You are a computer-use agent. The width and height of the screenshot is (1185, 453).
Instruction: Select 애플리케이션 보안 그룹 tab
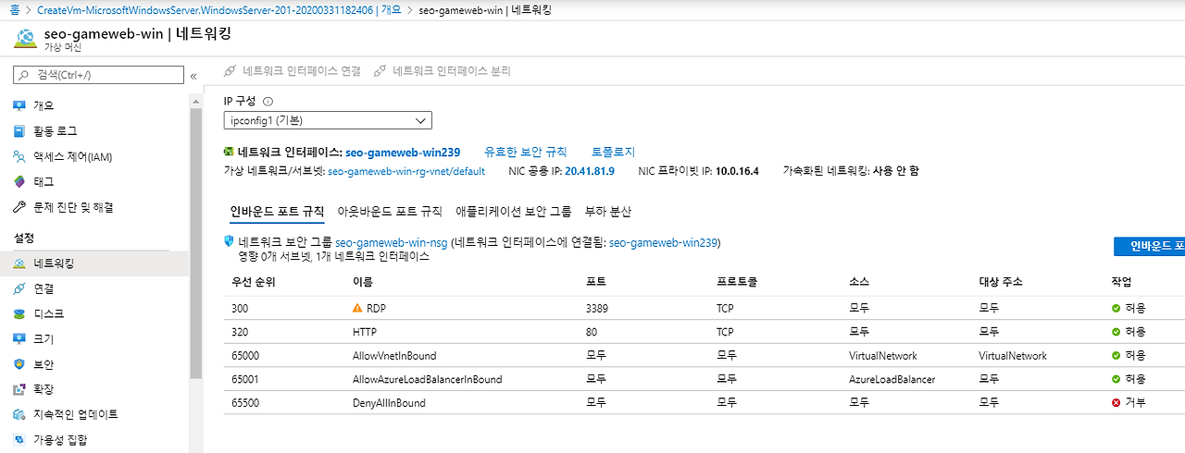514,212
